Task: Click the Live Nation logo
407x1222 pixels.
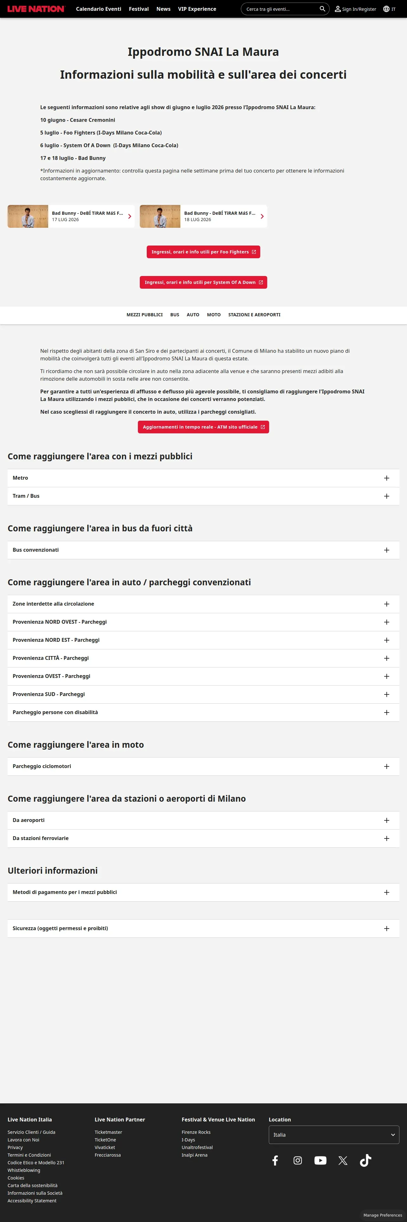Action: [x=36, y=9]
